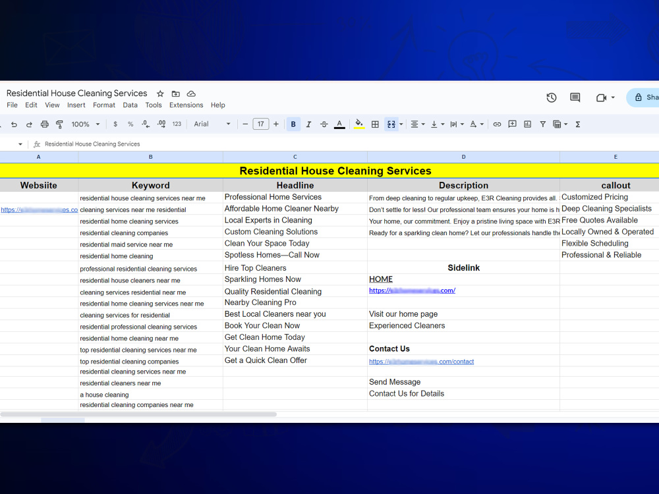
Task: Open the Data menu
Action: pos(130,105)
